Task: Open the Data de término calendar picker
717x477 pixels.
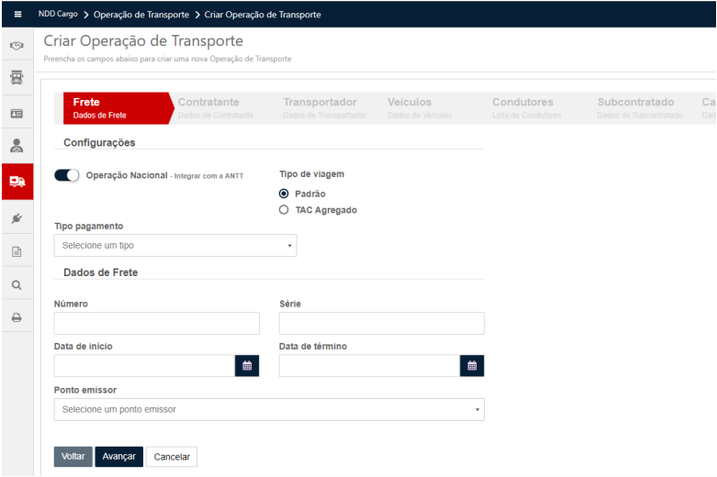Action: pyautogui.click(x=472, y=366)
